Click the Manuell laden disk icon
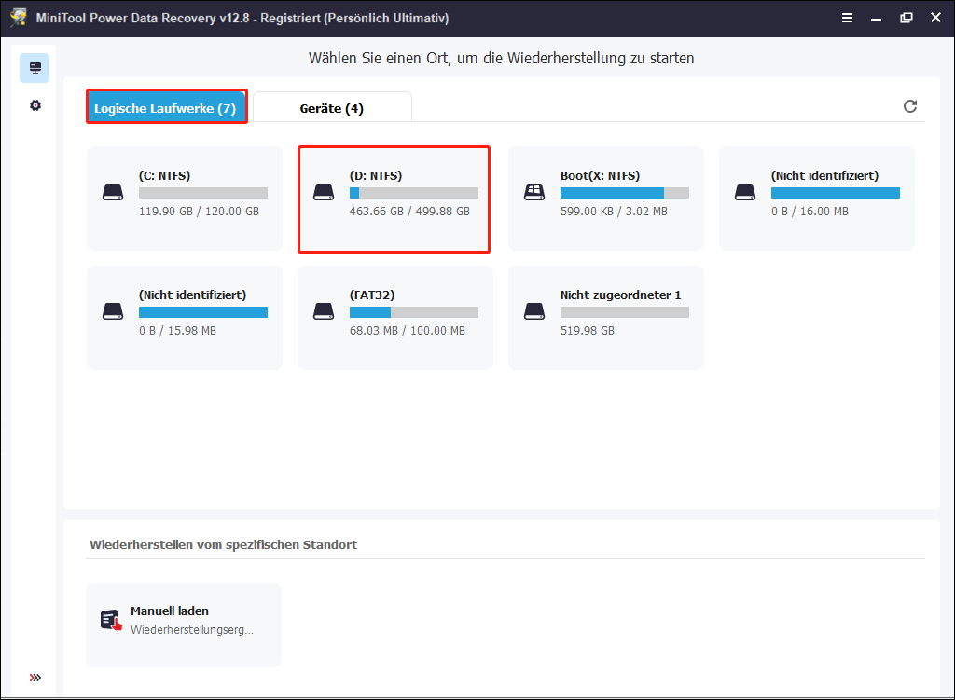Viewport: 955px width, 700px height. click(x=110, y=617)
